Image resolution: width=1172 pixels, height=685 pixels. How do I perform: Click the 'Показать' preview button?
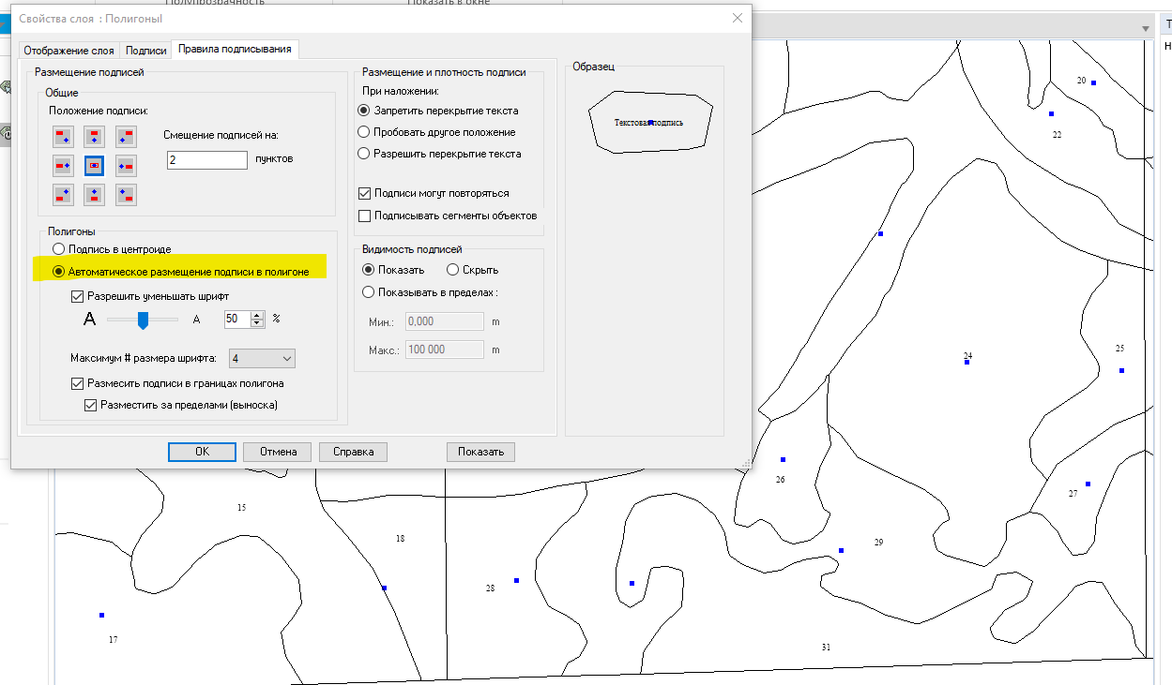(480, 452)
